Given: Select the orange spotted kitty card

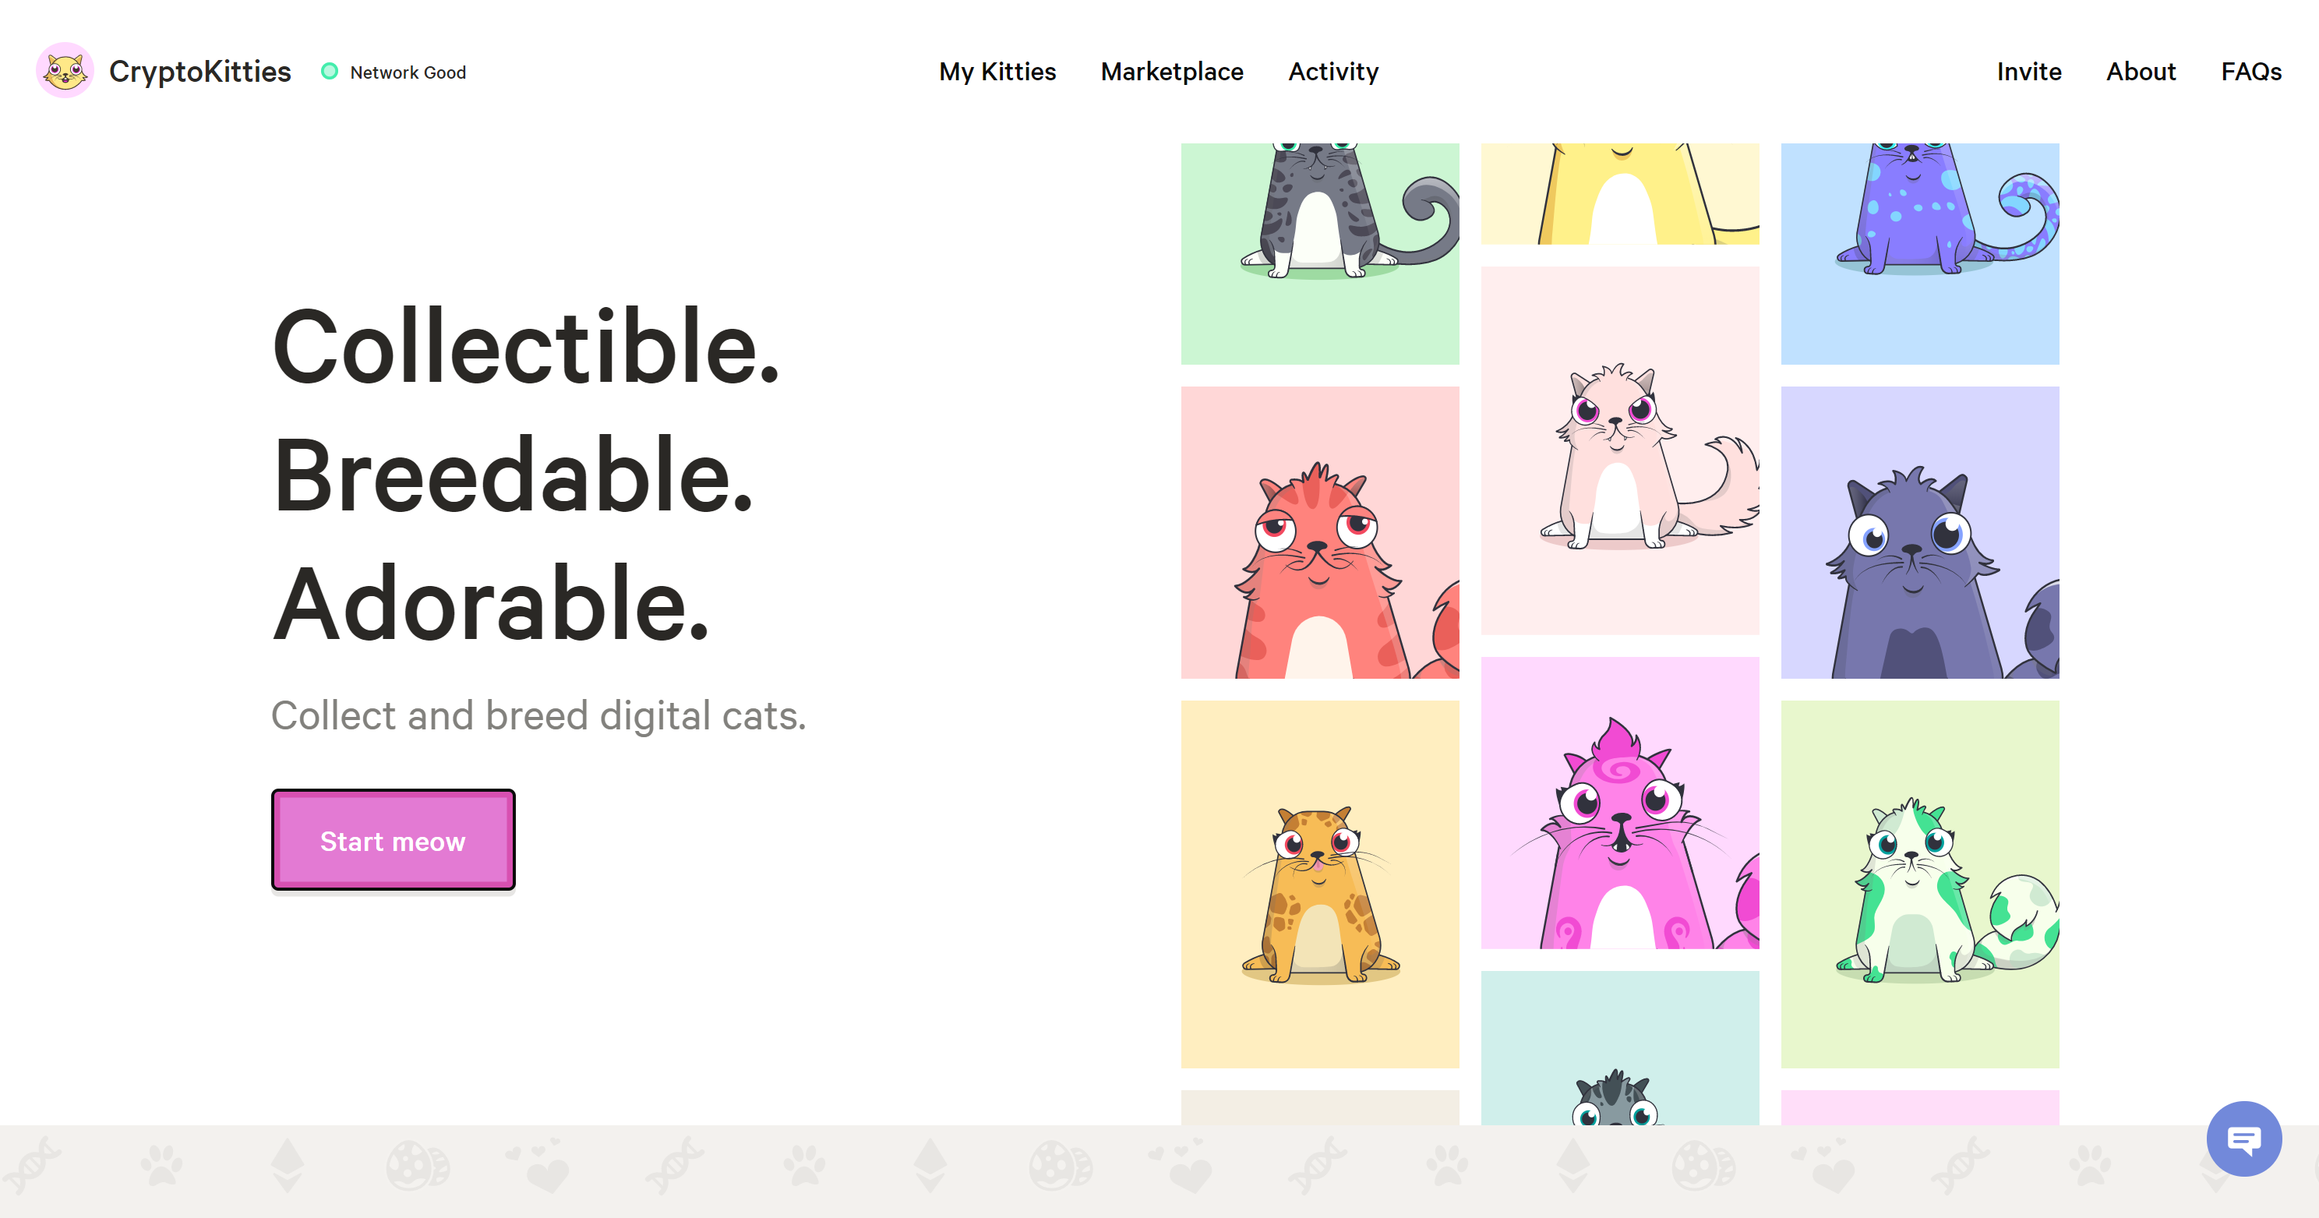Looking at the screenshot, I should coord(1320,885).
